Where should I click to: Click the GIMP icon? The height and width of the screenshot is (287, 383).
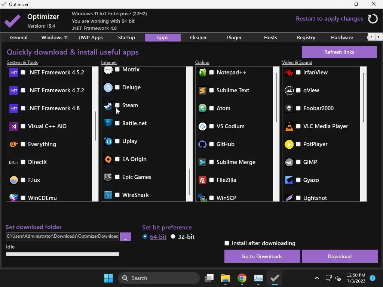coord(289,162)
